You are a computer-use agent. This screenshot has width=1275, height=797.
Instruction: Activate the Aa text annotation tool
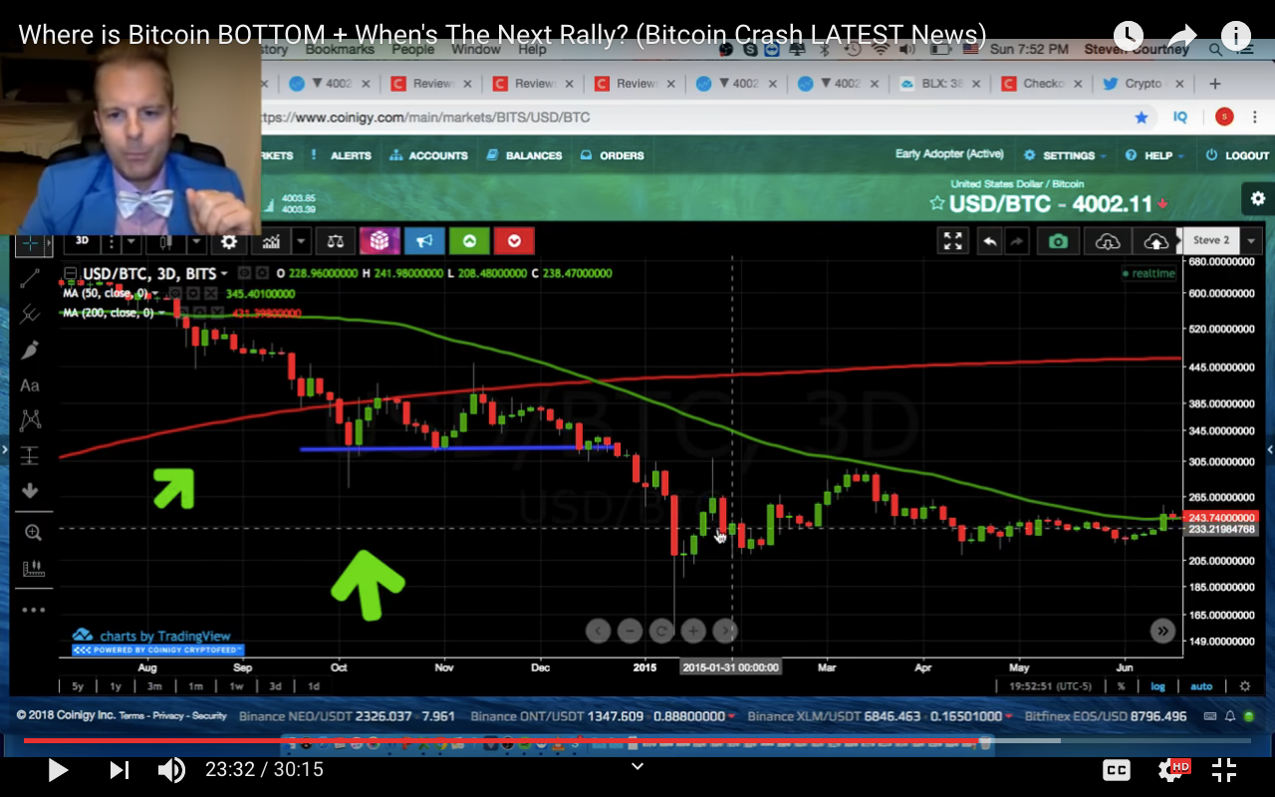coord(30,386)
